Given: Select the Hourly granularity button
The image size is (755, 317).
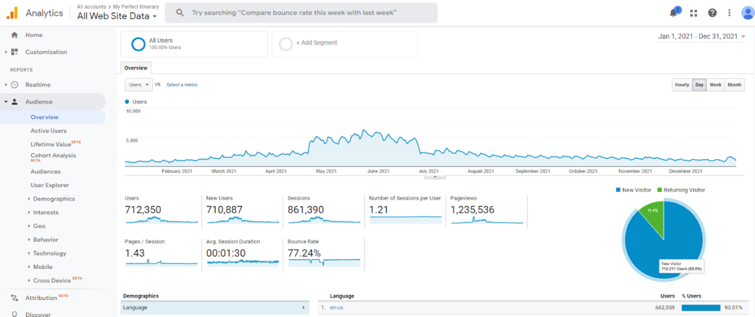Looking at the screenshot, I should pos(681,85).
